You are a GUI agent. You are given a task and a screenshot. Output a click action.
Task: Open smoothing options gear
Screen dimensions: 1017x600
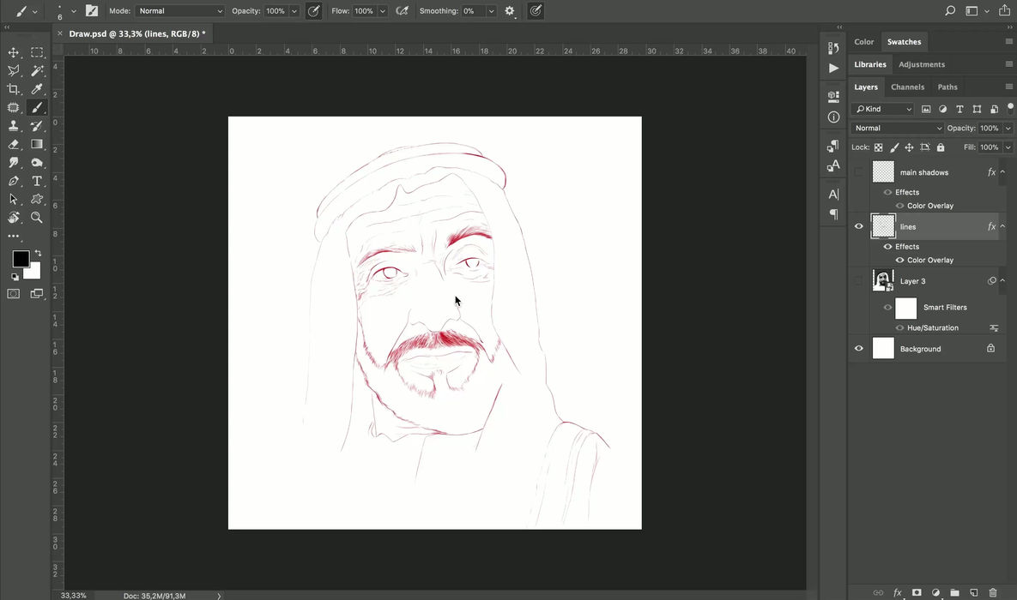[510, 11]
